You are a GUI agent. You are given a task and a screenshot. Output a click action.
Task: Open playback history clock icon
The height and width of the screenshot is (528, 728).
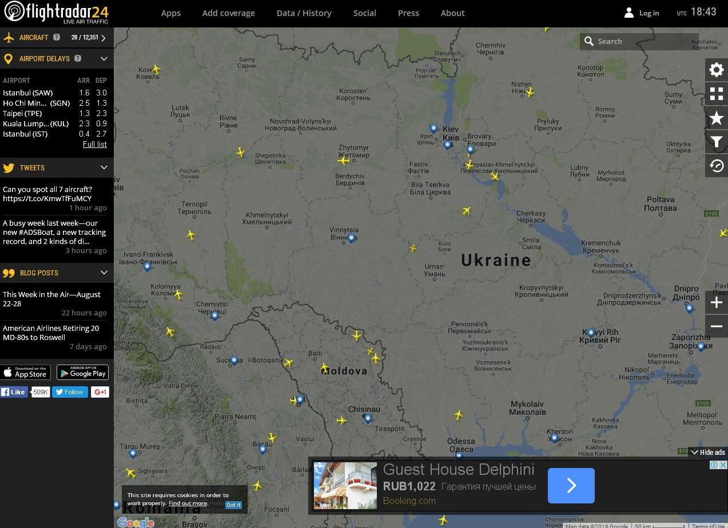tap(716, 166)
